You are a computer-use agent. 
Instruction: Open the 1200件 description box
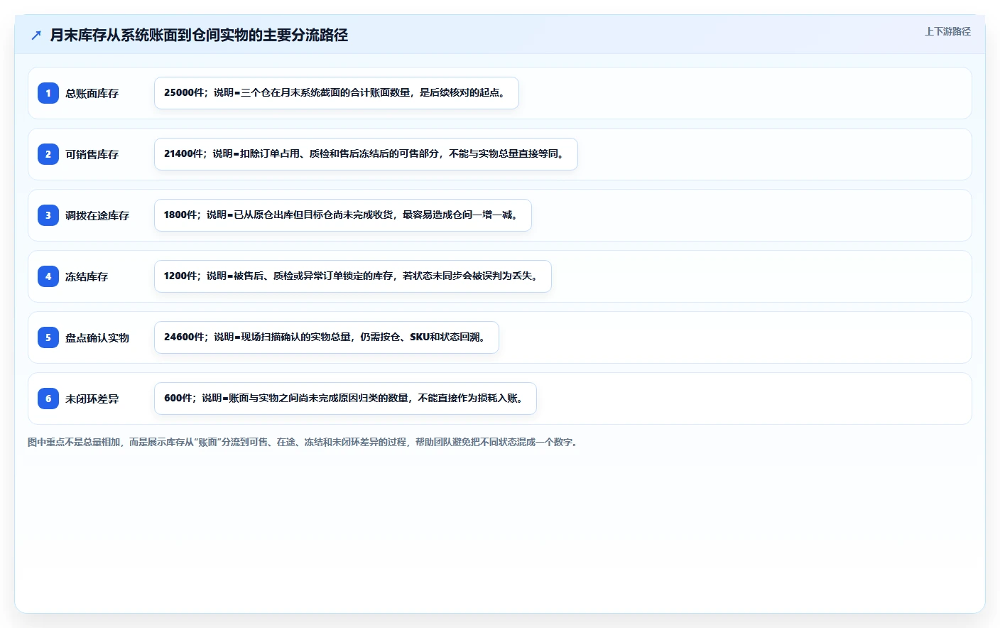tap(353, 276)
